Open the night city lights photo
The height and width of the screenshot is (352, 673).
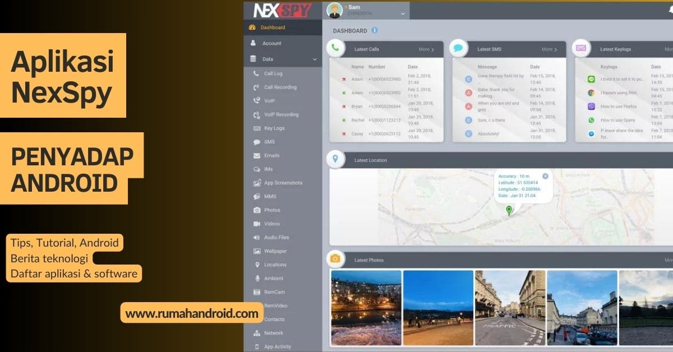[x=366, y=308]
